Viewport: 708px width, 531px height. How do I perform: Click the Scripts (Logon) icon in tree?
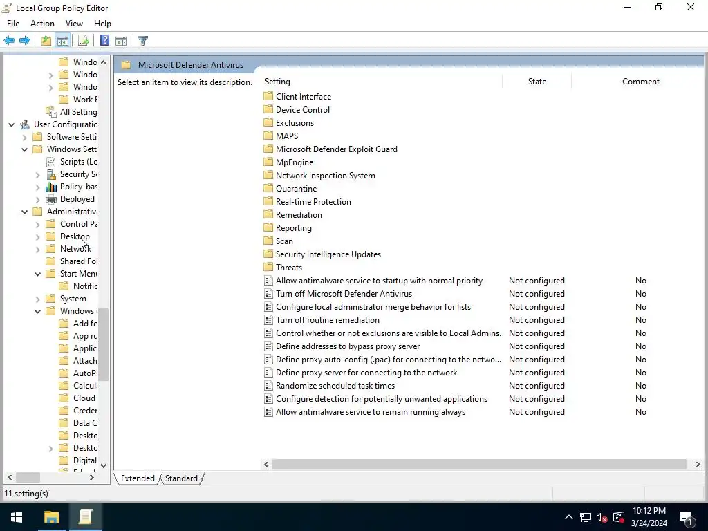point(51,162)
